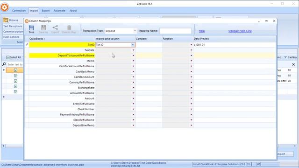Click the Column Mappings window title icon

(27, 21)
